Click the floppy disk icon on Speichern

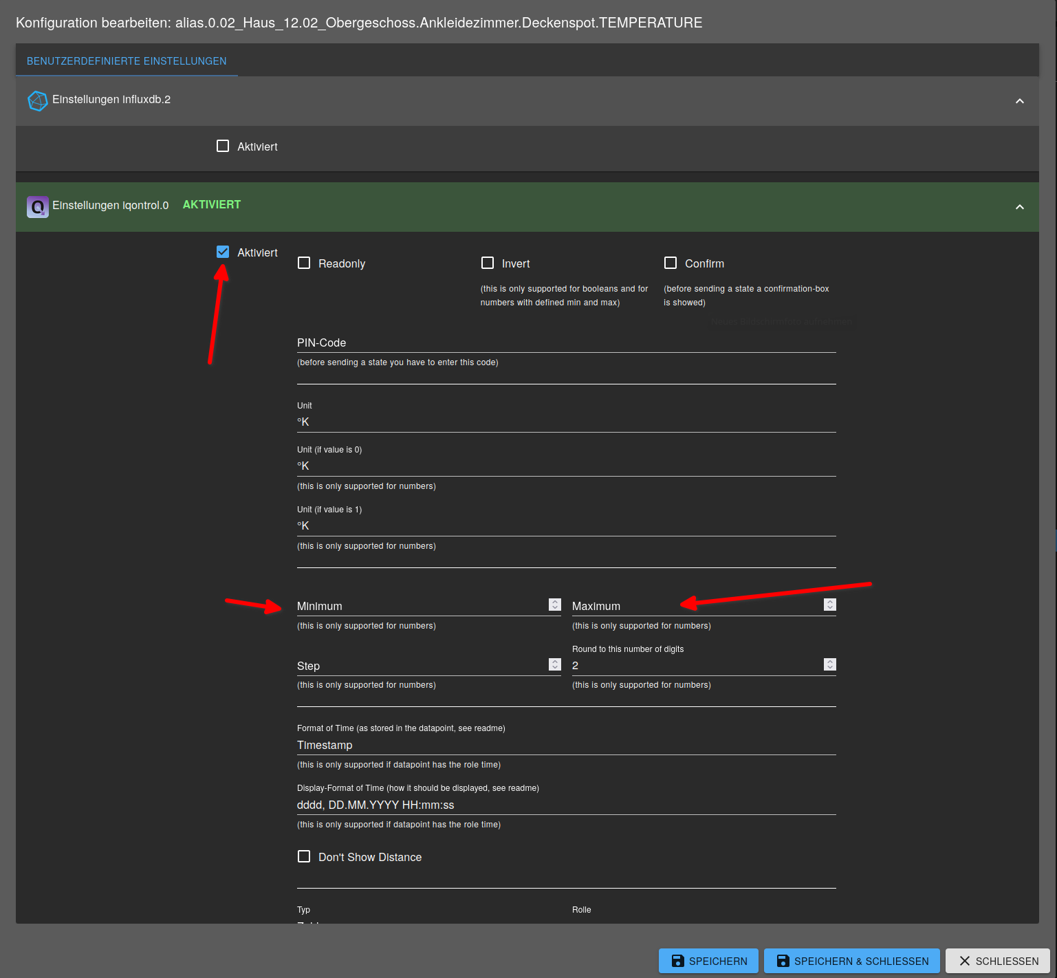pyautogui.click(x=677, y=961)
